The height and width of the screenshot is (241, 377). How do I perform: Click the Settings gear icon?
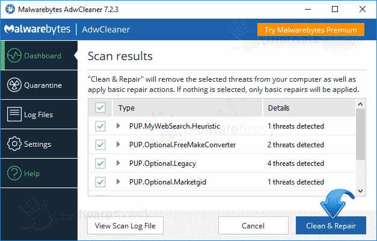pyautogui.click(x=14, y=144)
